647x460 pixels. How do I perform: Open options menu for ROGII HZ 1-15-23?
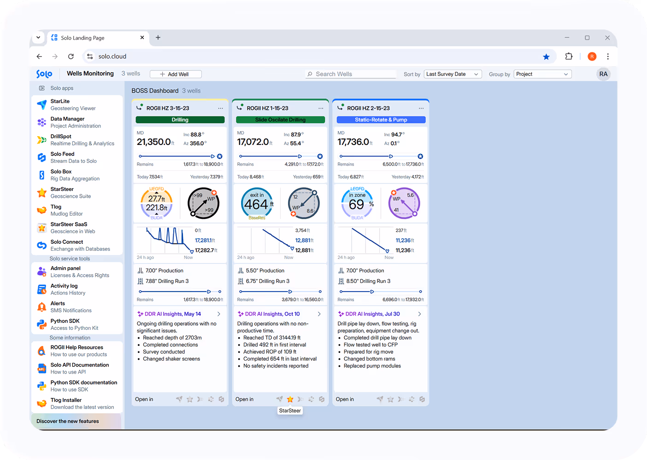tap(321, 108)
